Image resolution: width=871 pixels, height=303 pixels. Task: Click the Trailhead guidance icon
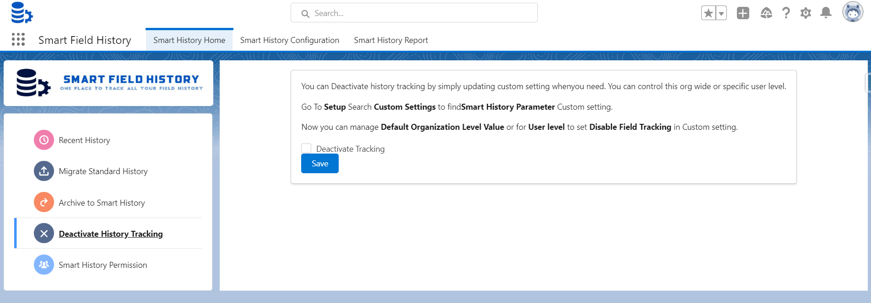point(766,13)
